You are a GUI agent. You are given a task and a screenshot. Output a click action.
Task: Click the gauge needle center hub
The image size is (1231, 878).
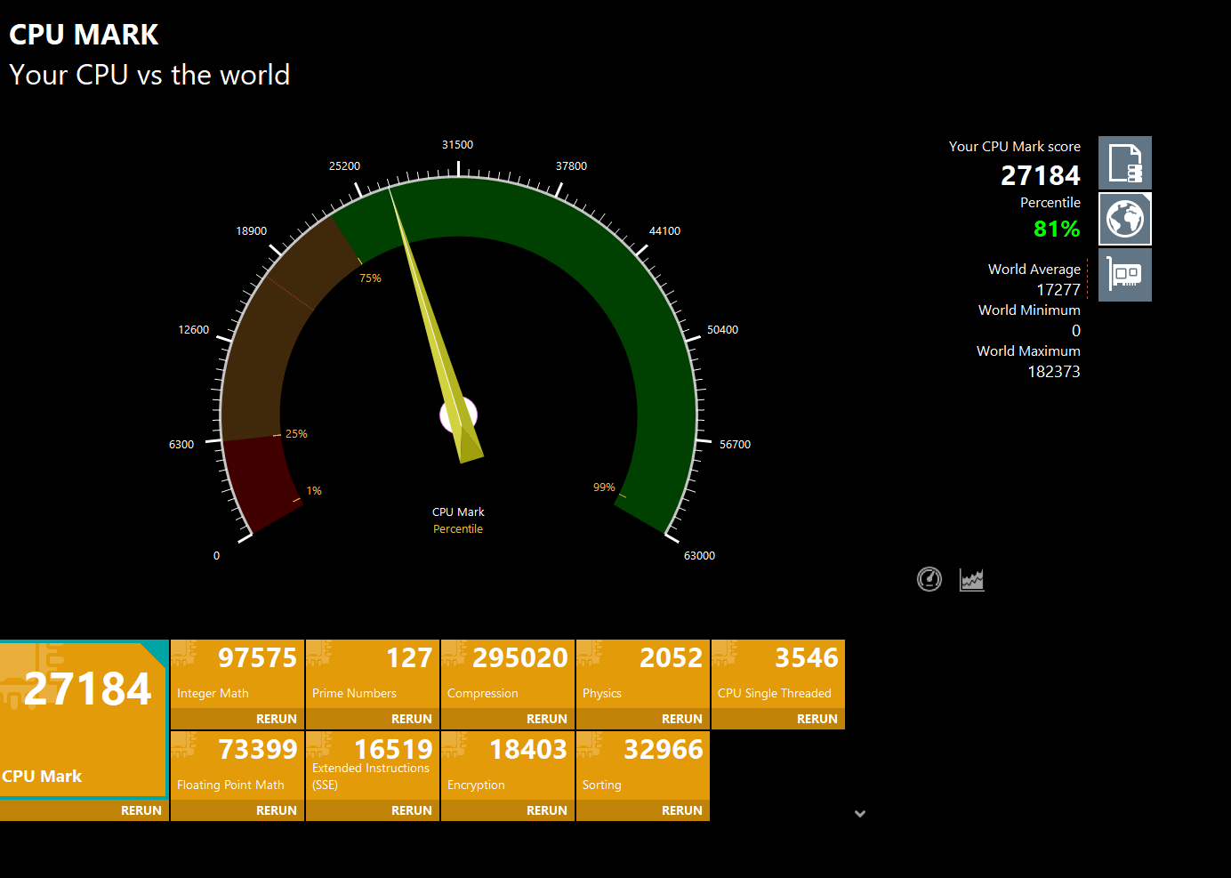459,415
